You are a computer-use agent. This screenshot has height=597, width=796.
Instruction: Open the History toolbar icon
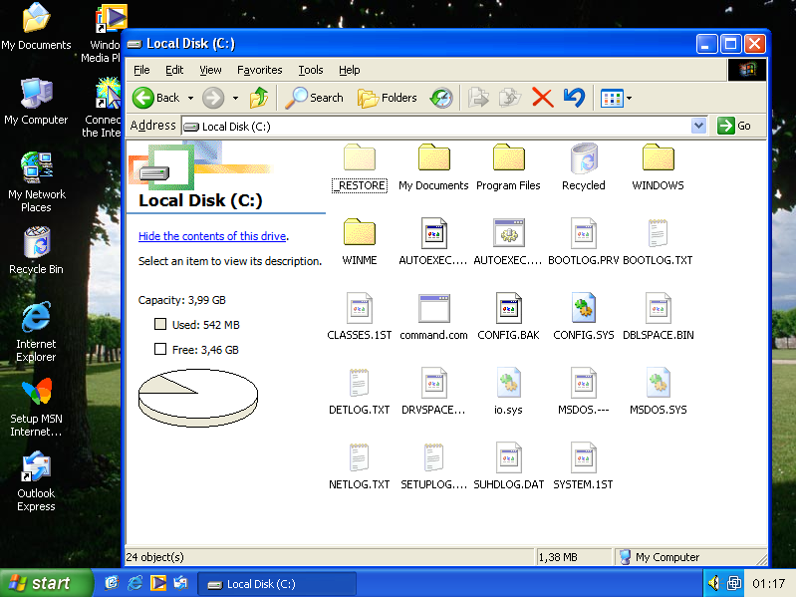(441, 98)
